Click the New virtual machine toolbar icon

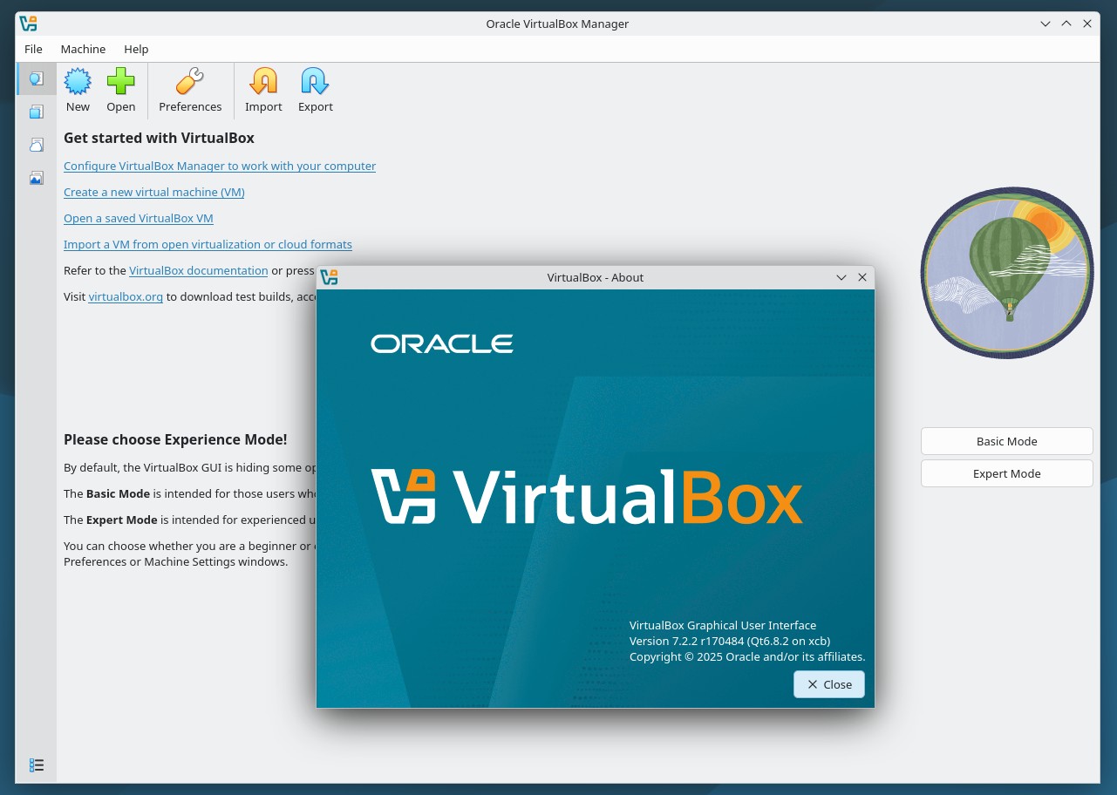78,82
